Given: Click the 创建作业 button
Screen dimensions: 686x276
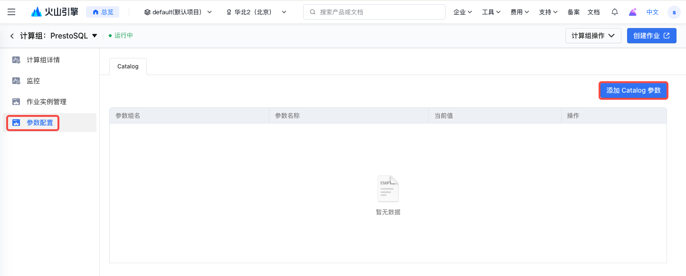Looking at the screenshot, I should [x=652, y=36].
